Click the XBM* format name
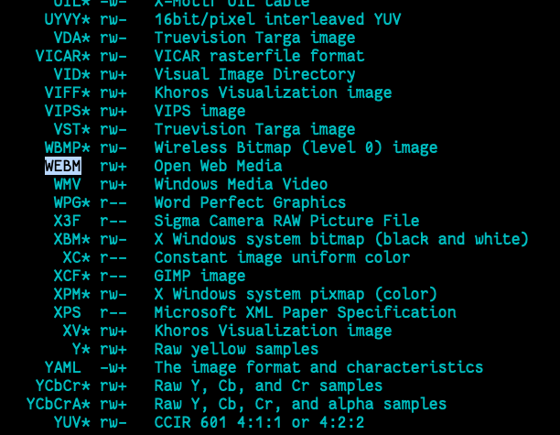Screen dimensions: 560x435 pos(72,239)
